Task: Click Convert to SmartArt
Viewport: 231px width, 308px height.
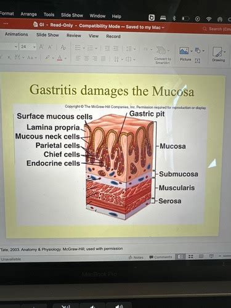Action: pyautogui.click(x=163, y=55)
